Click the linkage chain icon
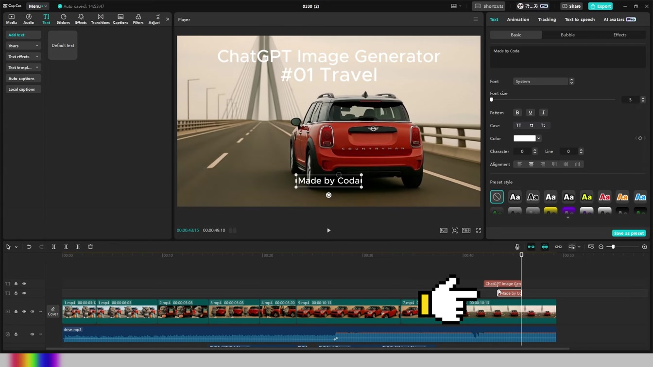The width and height of the screenshot is (653, 367). click(558, 247)
